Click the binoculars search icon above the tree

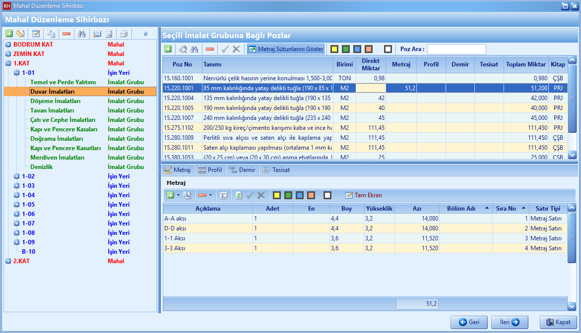tap(82, 34)
